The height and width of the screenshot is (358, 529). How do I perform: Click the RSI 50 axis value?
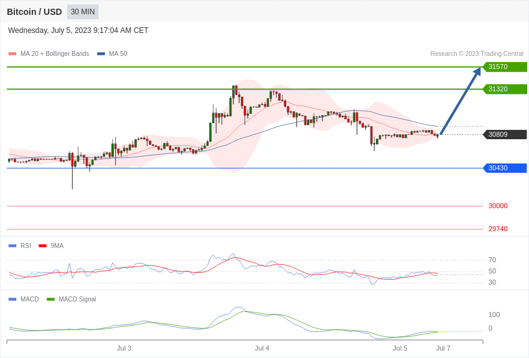(x=492, y=271)
